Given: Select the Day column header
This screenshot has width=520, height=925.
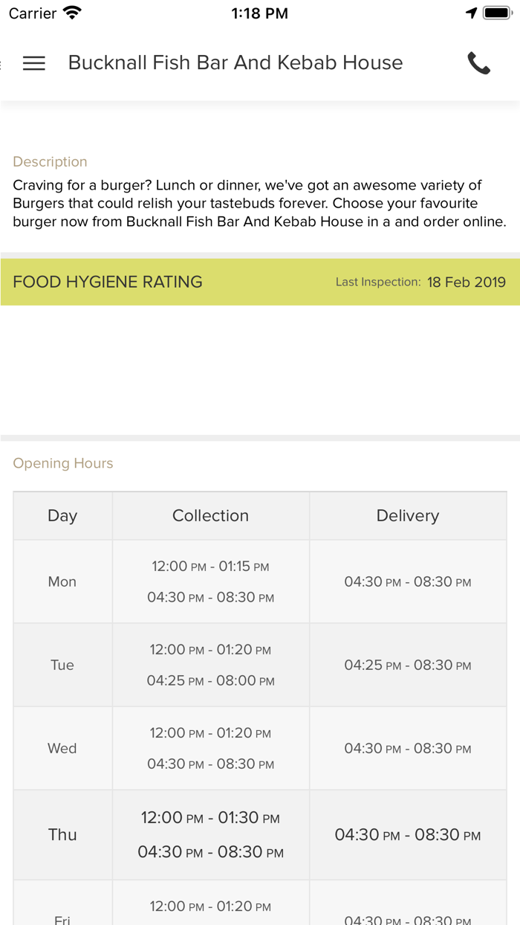Looking at the screenshot, I should (62, 515).
